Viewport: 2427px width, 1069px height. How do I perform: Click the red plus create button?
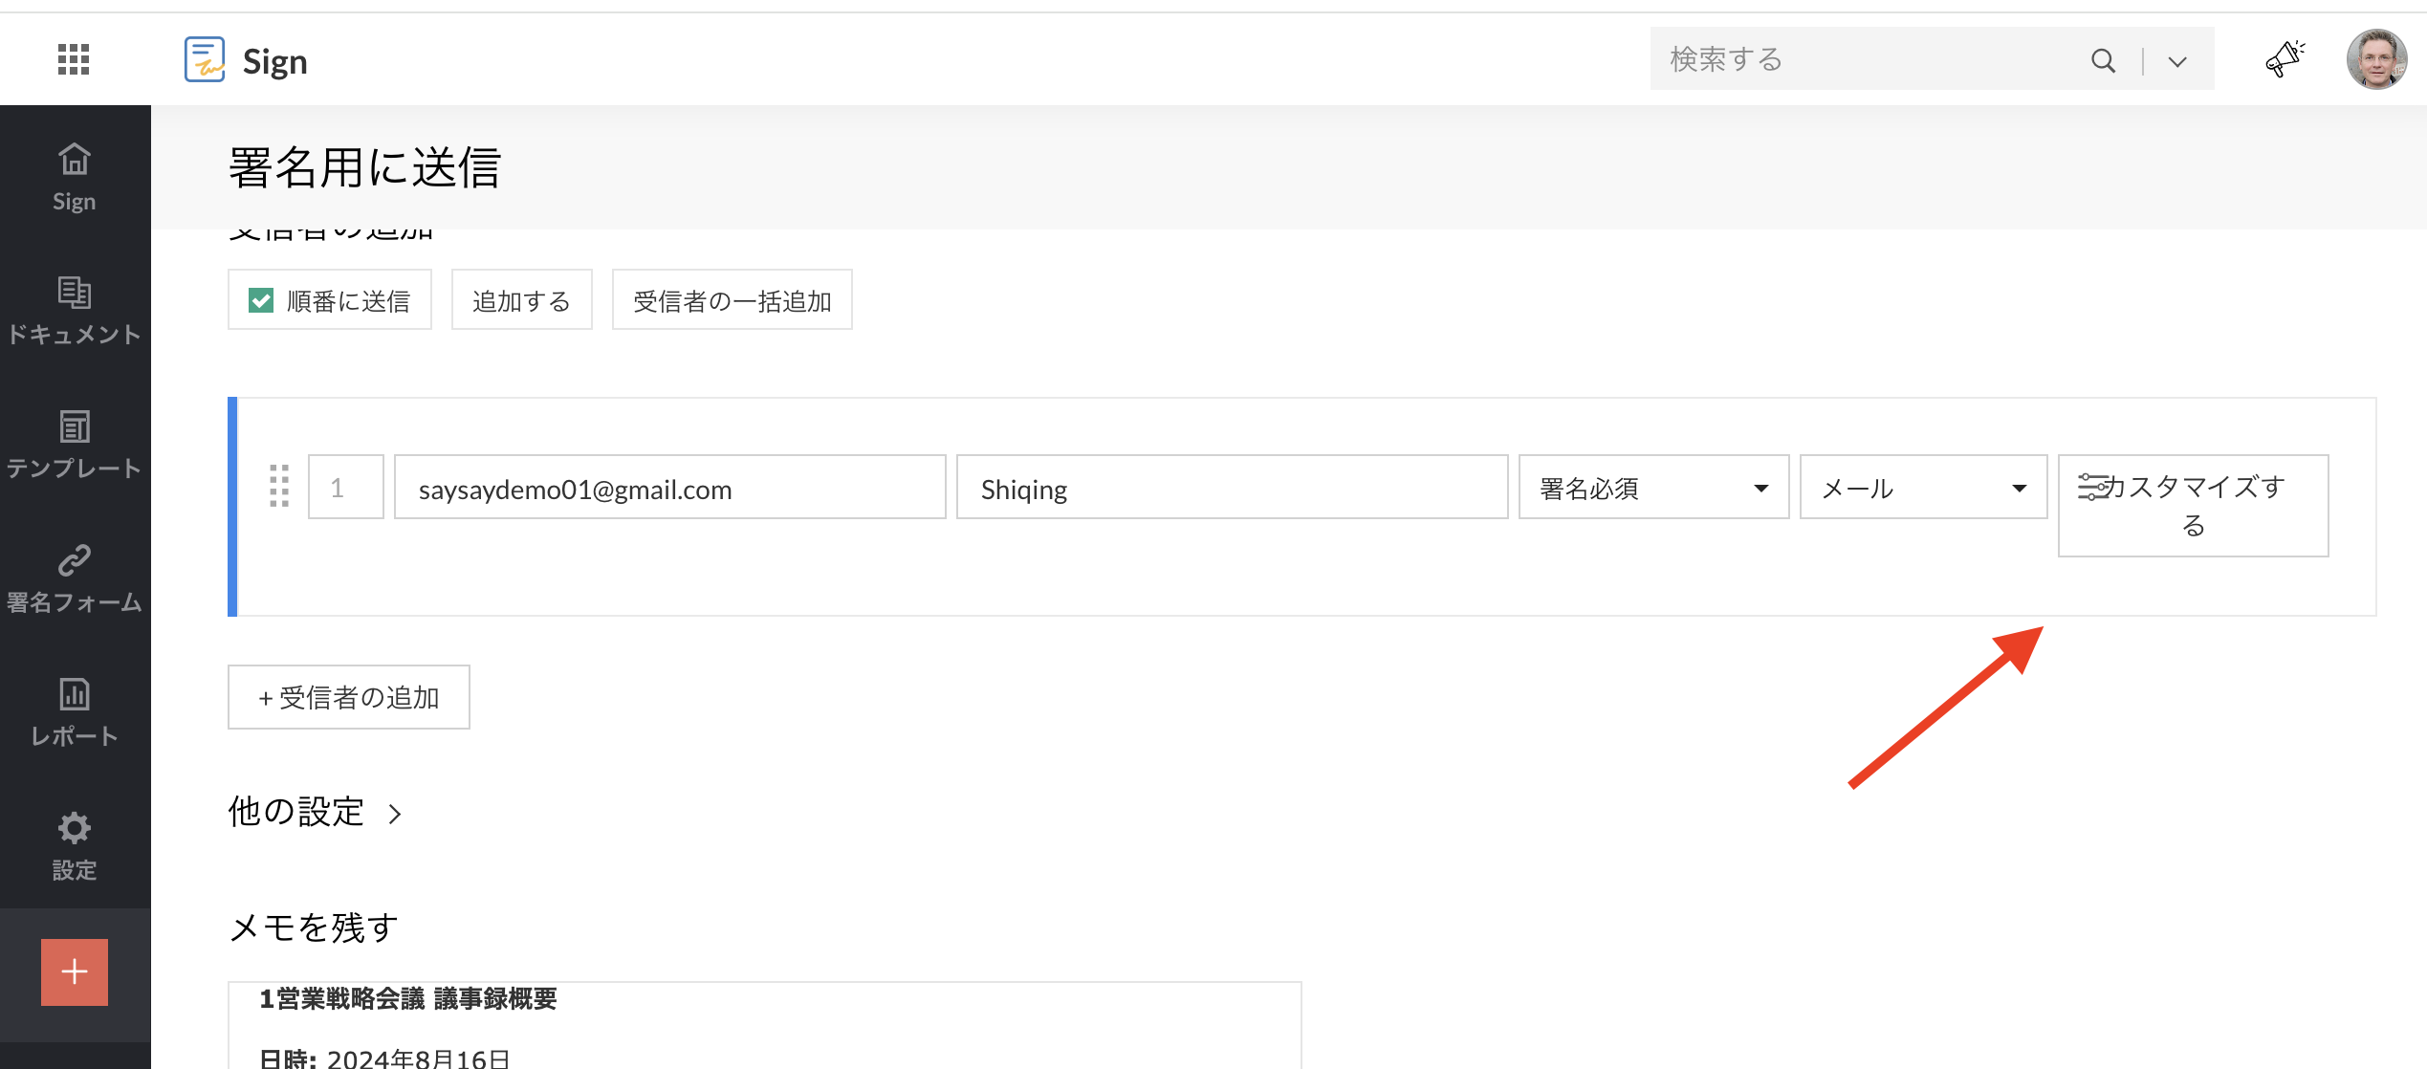(75, 972)
